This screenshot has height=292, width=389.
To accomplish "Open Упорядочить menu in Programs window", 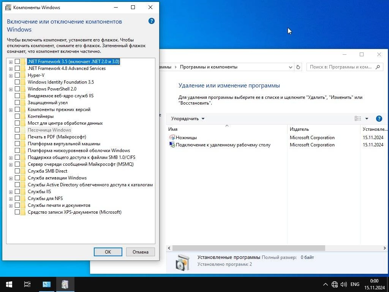I will (x=188, y=119).
